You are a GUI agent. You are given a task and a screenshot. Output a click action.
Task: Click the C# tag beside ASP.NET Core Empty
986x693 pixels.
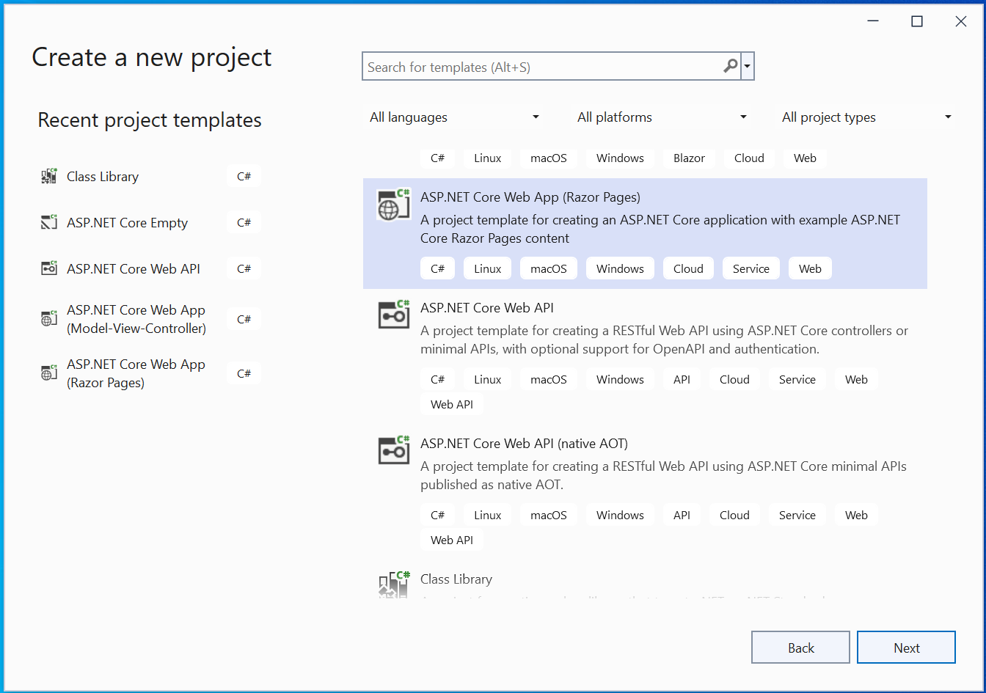pos(244,222)
